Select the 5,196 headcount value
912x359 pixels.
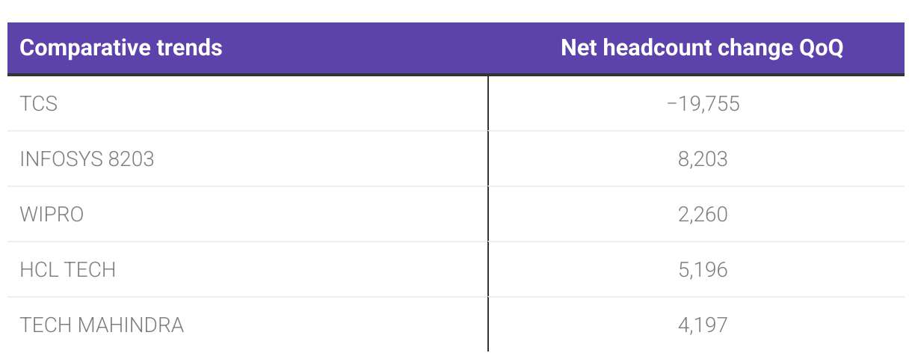point(703,269)
